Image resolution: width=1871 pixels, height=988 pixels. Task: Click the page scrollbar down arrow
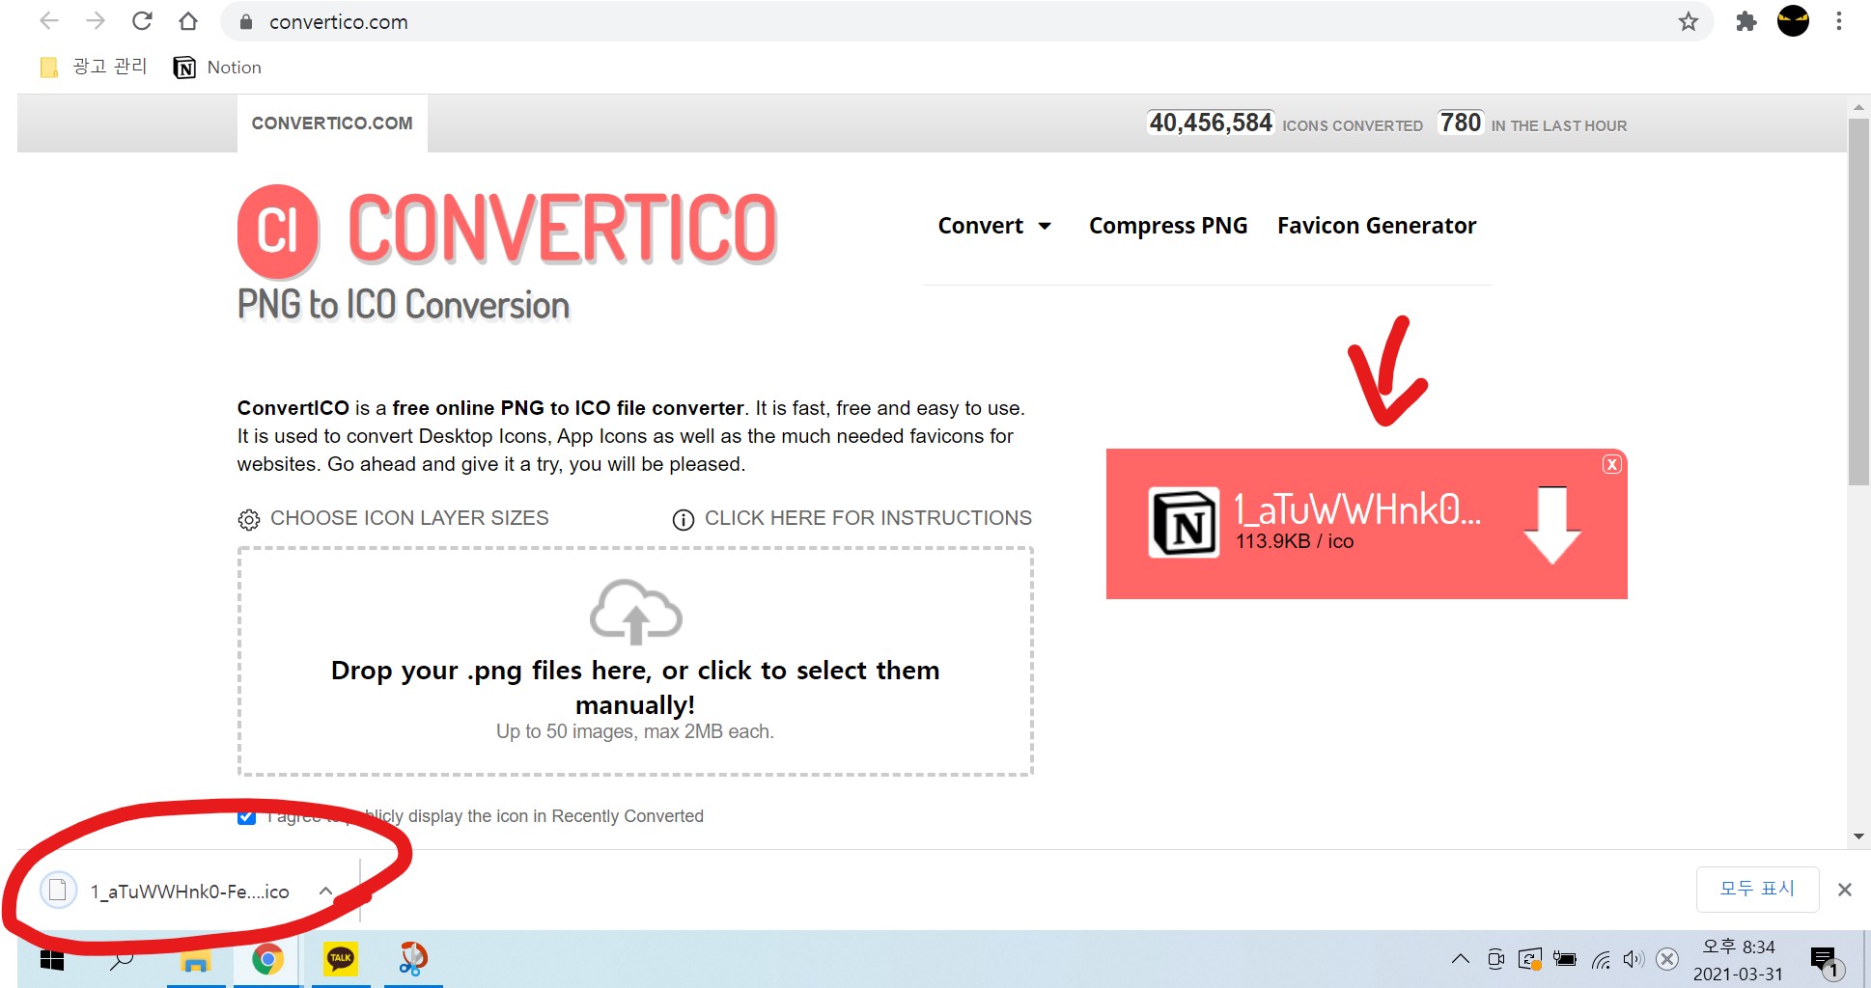point(1858,837)
